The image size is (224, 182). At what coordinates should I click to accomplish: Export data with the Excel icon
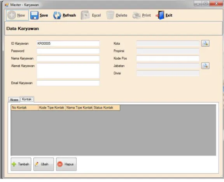click(85, 15)
